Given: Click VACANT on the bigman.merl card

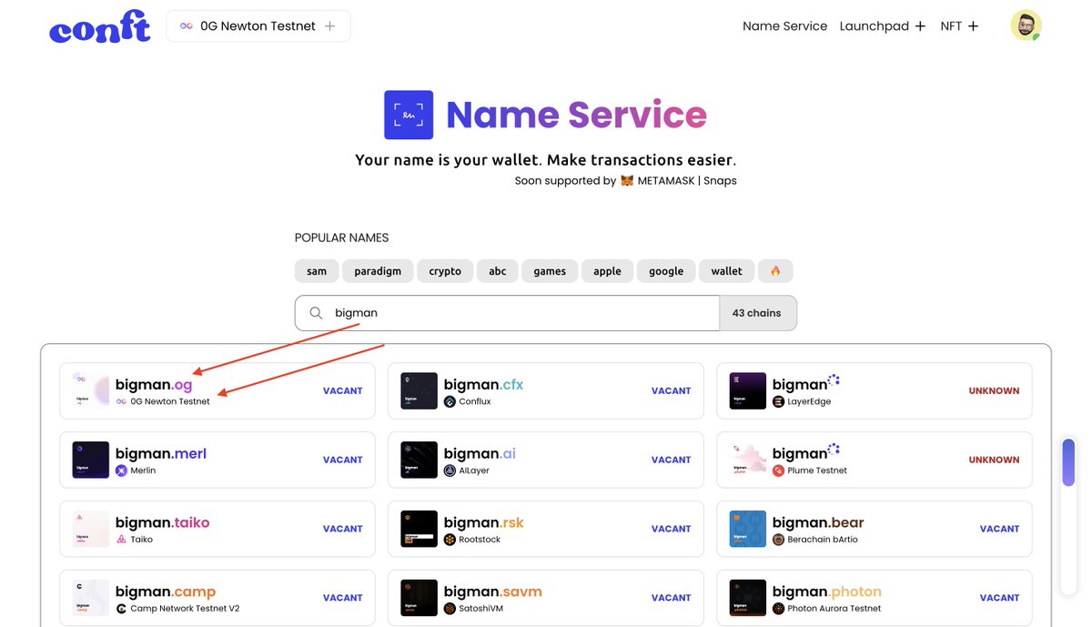Looking at the screenshot, I should tap(342, 460).
